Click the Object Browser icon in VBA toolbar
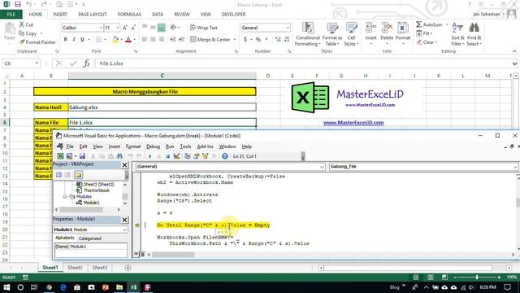The height and width of the screenshot is (293, 520). click(x=206, y=156)
